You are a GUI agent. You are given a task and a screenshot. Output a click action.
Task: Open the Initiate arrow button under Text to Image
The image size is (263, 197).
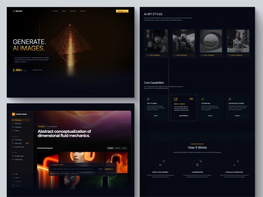[x=156, y=116]
